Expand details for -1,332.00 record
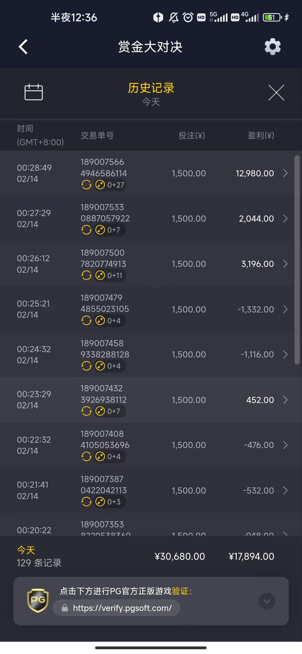 pos(285,309)
